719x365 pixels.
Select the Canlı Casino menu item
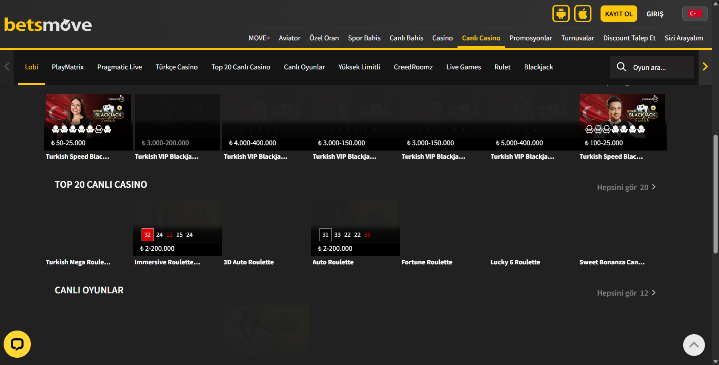(x=481, y=38)
